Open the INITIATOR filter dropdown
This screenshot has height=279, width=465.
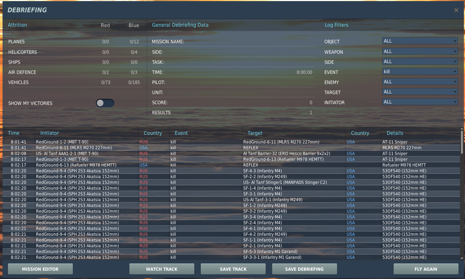pyautogui.click(x=420, y=102)
